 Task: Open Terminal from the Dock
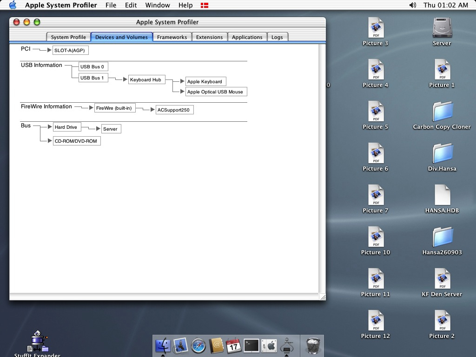[251, 345]
